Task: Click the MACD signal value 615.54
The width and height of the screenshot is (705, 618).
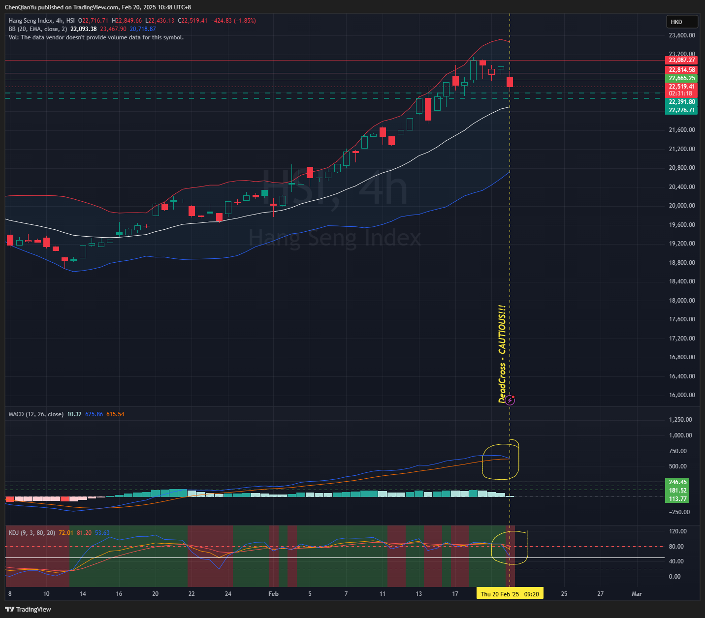Action: pos(115,414)
